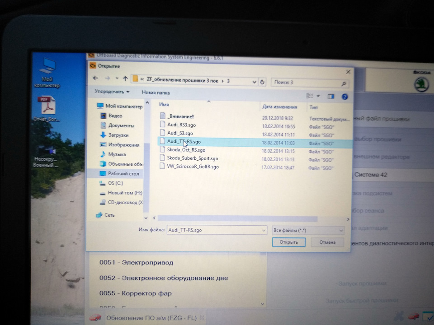The height and width of the screenshot is (325, 434).
Task: Click the document icon beside '_Внимание!!'
Action: coord(162,116)
